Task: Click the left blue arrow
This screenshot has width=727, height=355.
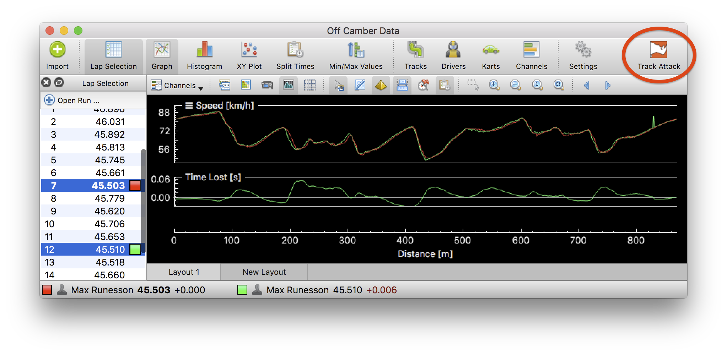Action: [587, 85]
